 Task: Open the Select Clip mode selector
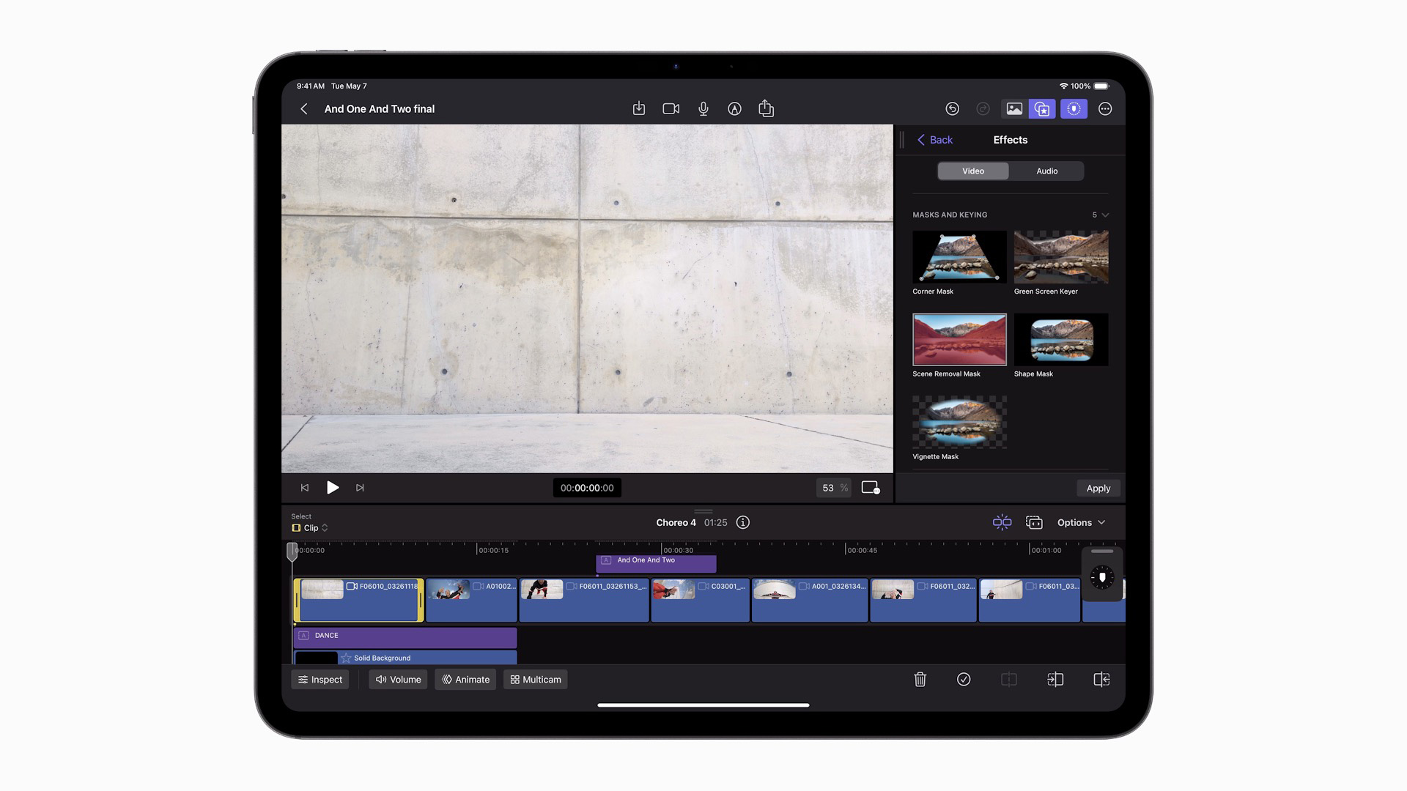310,527
